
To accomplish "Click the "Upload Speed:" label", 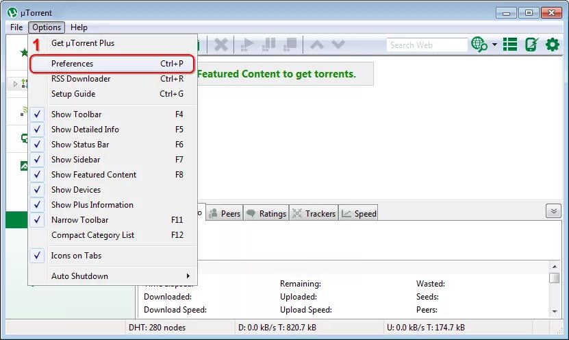I will click(306, 310).
